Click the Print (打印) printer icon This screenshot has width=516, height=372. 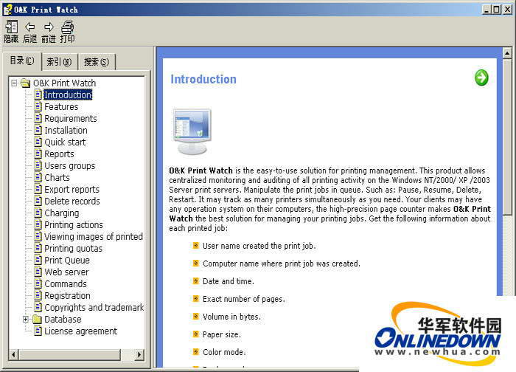(x=68, y=27)
